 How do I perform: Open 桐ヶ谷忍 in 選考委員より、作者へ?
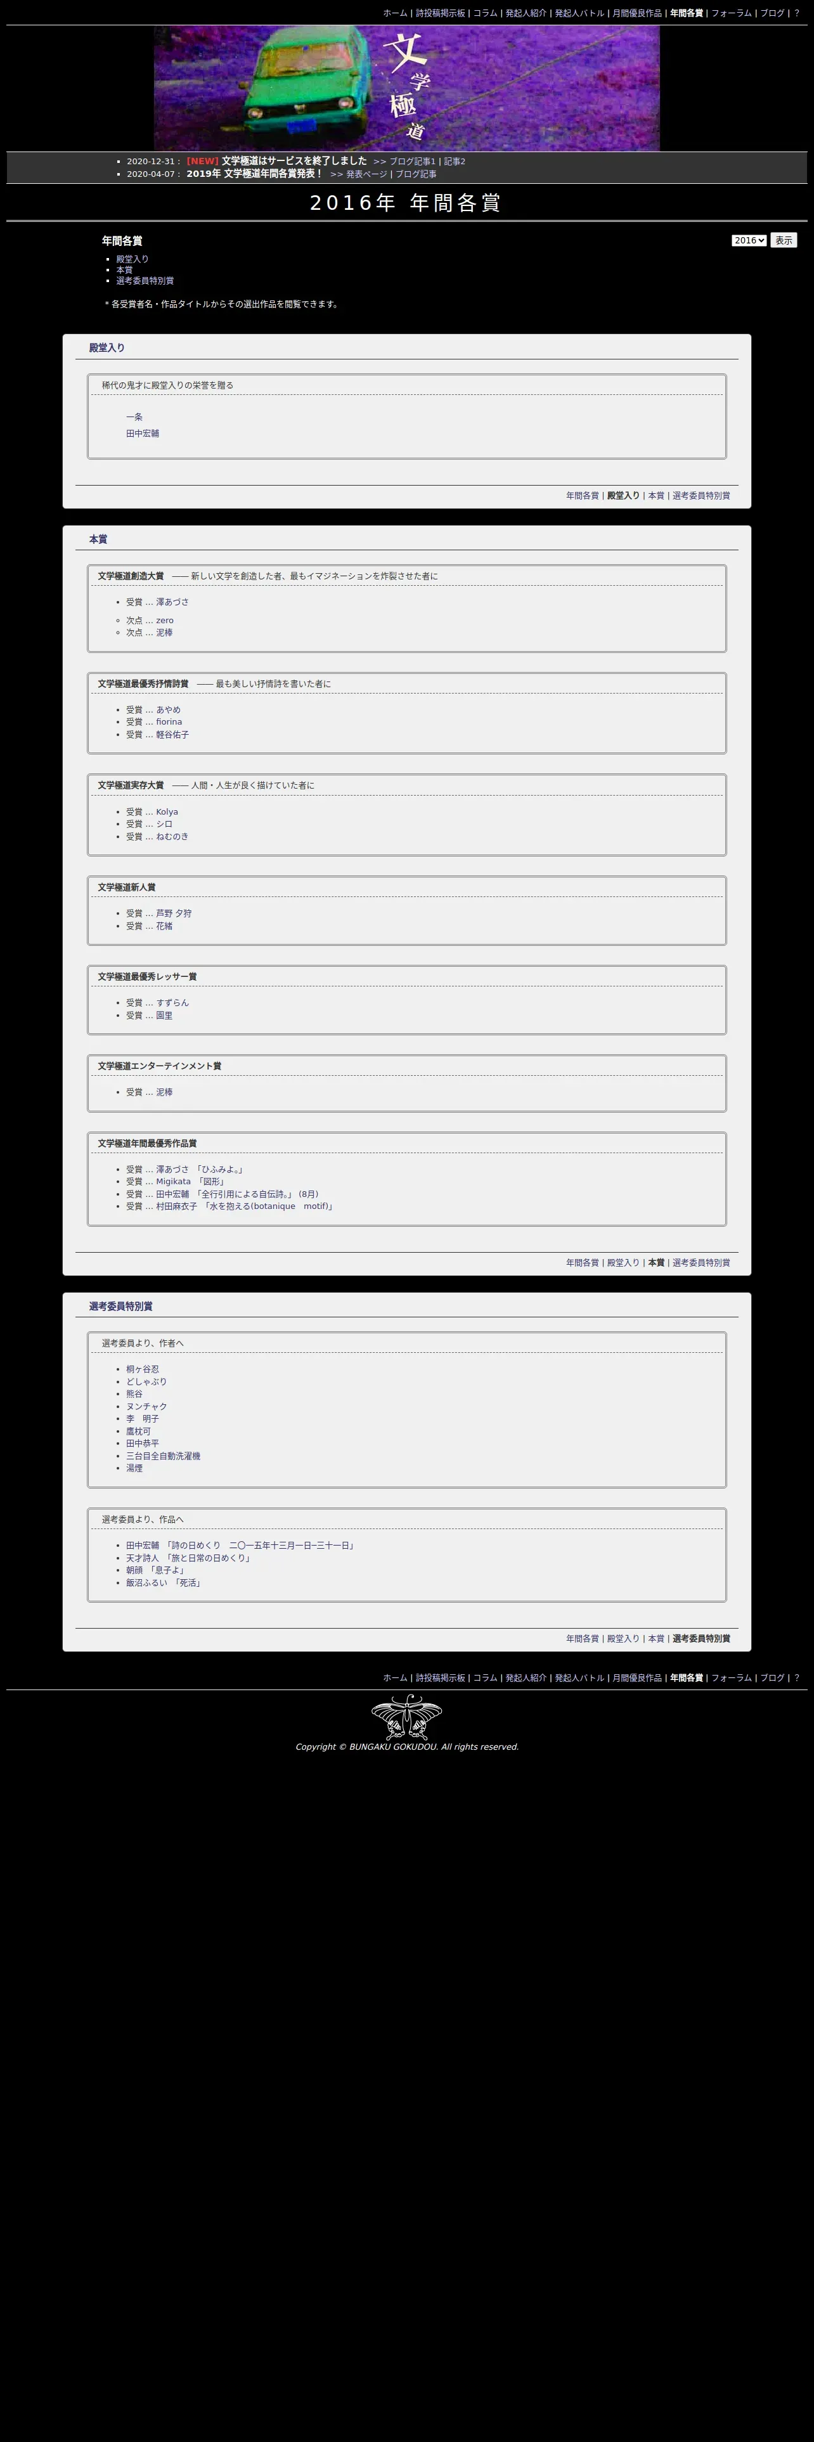click(143, 1370)
